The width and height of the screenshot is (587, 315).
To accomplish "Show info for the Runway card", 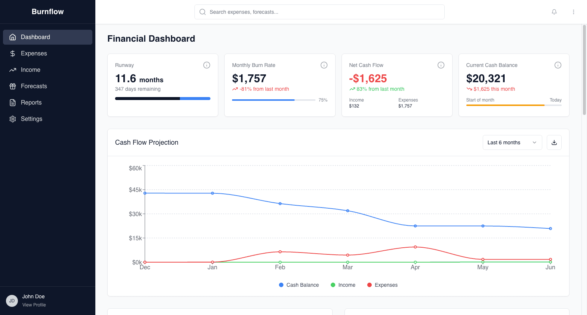I will tap(207, 65).
